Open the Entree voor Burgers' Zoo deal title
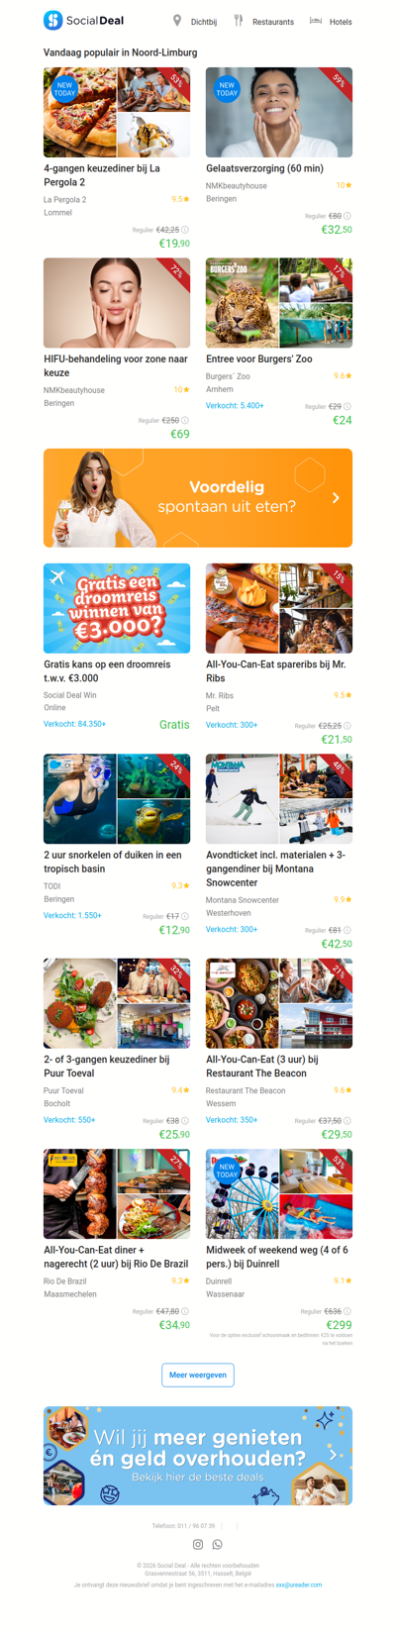This screenshot has height=1635, width=396. click(259, 359)
